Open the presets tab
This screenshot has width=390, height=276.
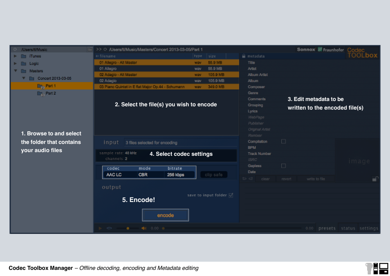(327, 228)
